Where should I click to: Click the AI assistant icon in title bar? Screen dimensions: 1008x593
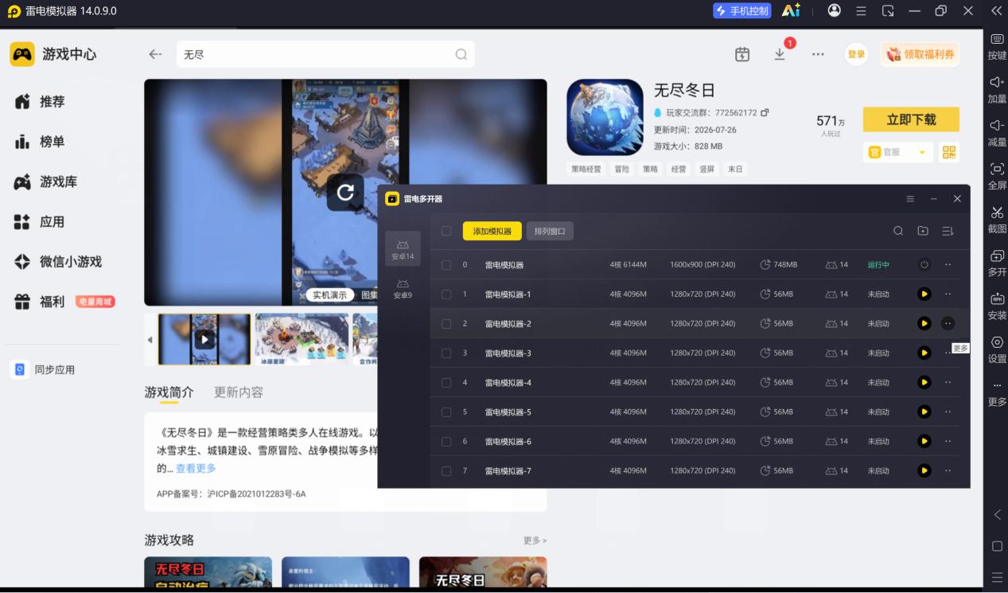(791, 10)
